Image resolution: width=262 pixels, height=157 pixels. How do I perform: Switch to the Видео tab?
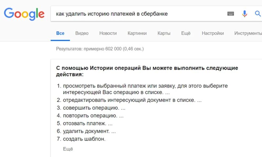(82, 33)
